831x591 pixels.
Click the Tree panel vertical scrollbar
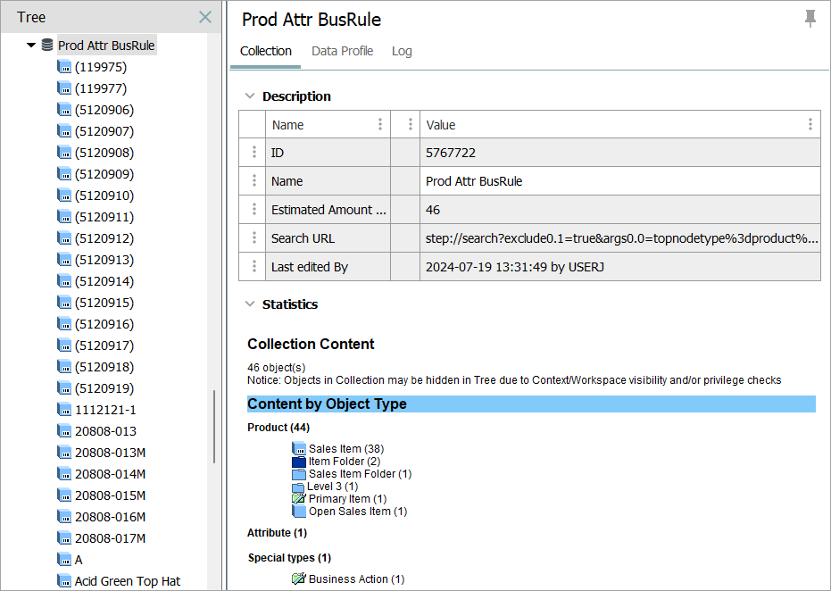pos(214,427)
